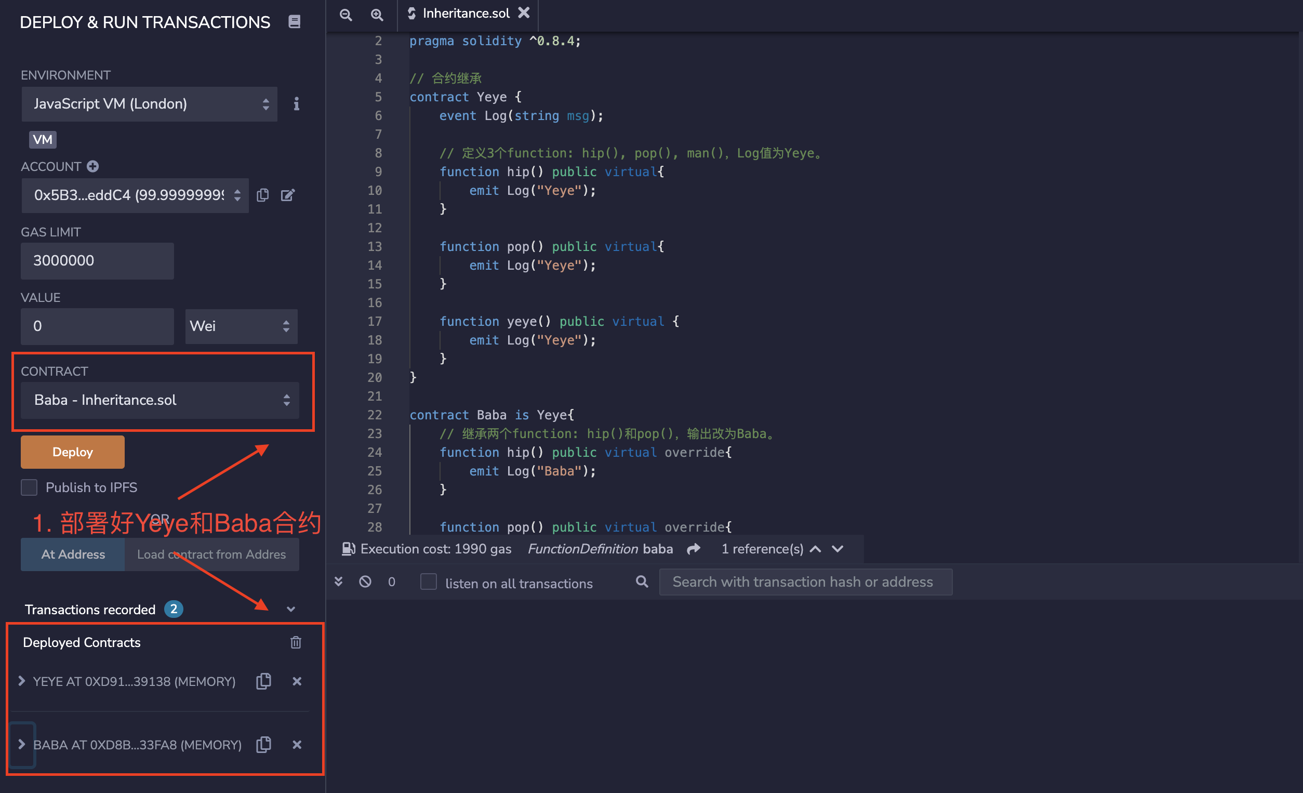Image resolution: width=1303 pixels, height=793 pixels.
Task: Expand the Transactions recorded section
Action: tap(291, 610)
